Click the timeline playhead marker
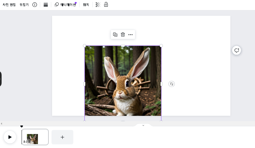This screenshot has height=148, width=255. pos(22,126)
